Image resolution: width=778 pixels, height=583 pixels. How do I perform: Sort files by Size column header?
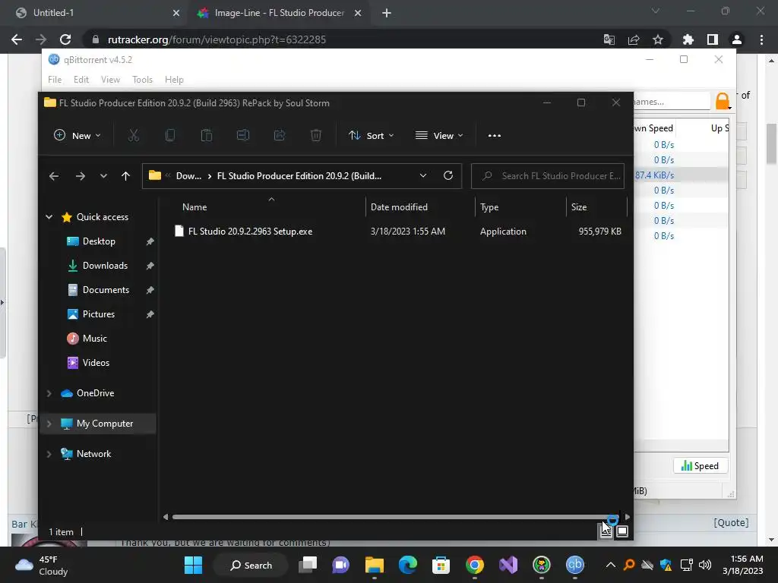click(578, 207)
